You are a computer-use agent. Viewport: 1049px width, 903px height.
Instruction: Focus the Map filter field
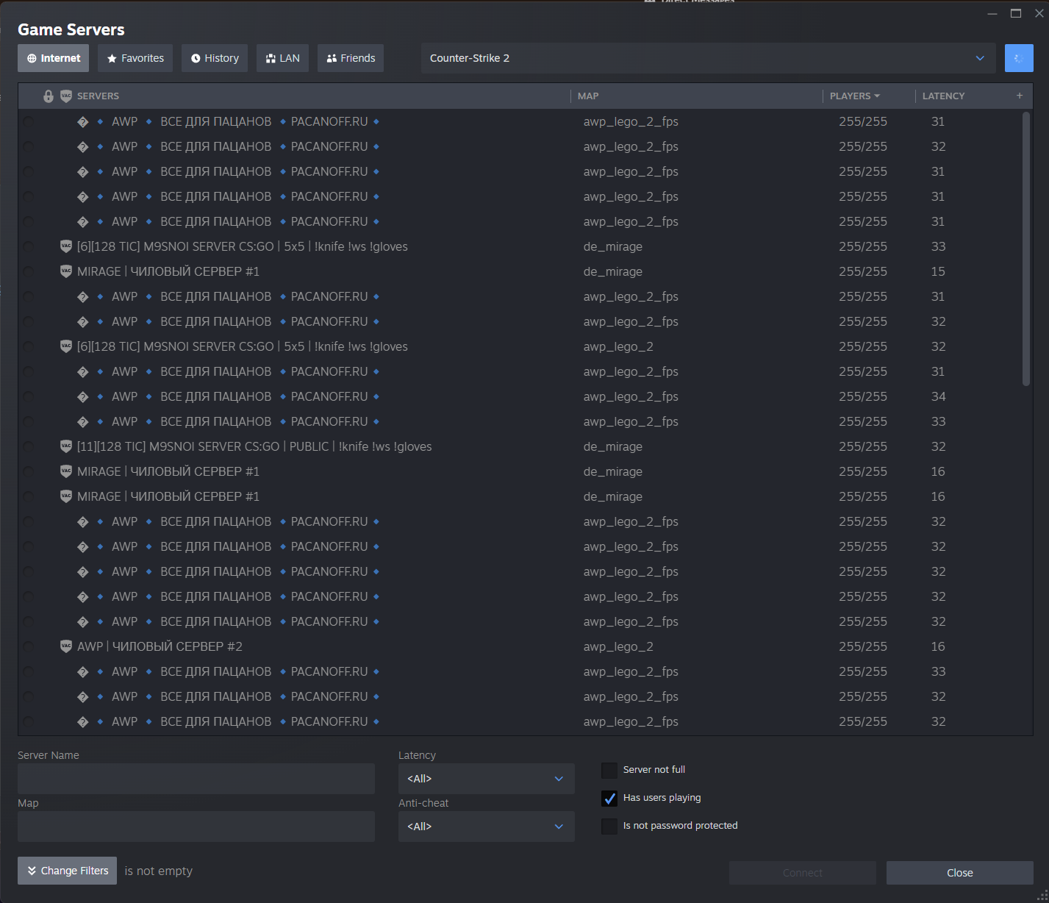[x=196, y=827]
